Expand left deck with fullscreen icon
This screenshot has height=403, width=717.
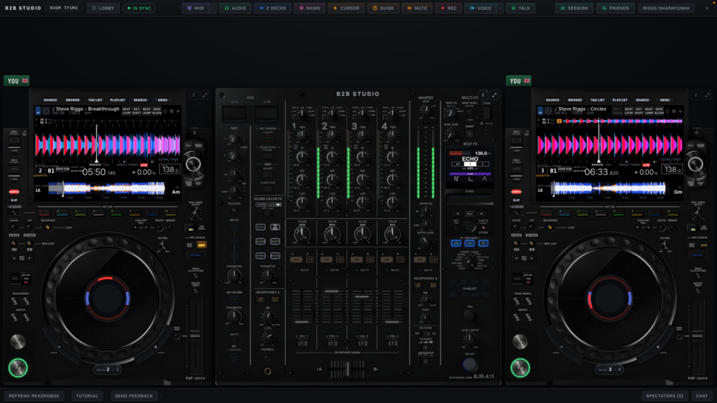click(x=205, y=95)
